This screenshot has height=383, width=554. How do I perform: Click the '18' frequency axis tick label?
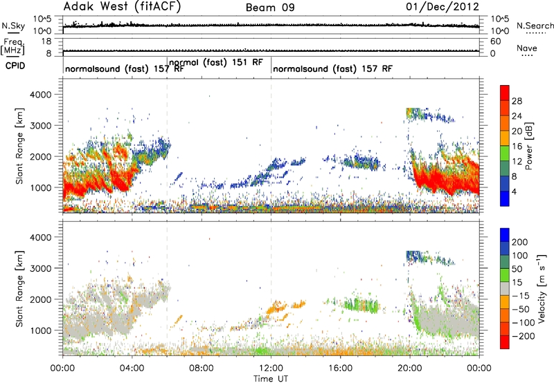(x=46, y=41)
